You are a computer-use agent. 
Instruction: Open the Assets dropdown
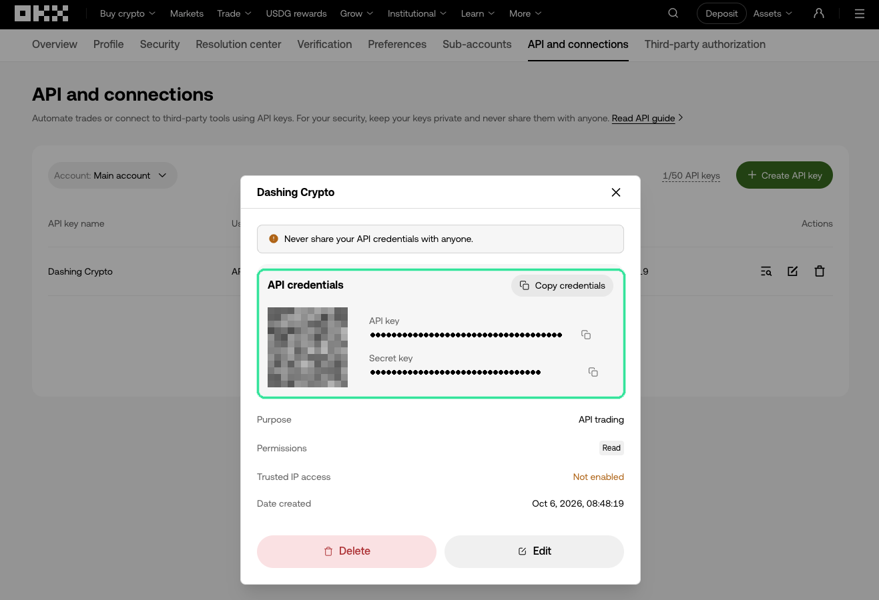point(773,13)
